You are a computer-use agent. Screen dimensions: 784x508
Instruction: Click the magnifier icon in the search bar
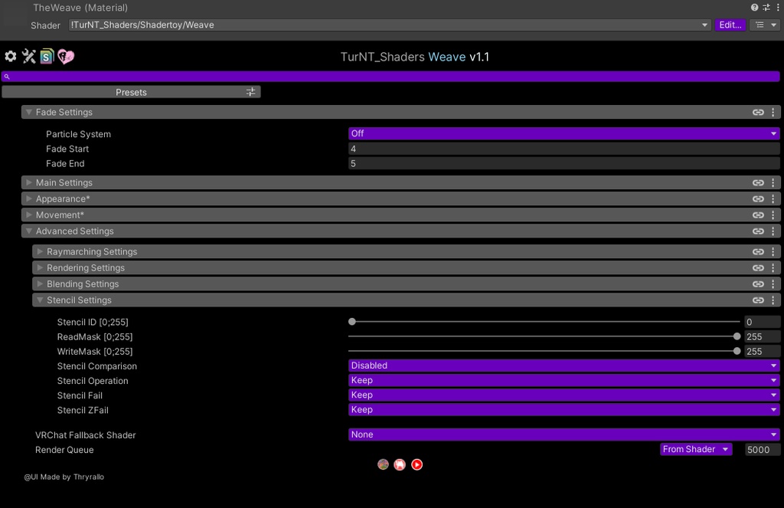[x=7, y=77]
